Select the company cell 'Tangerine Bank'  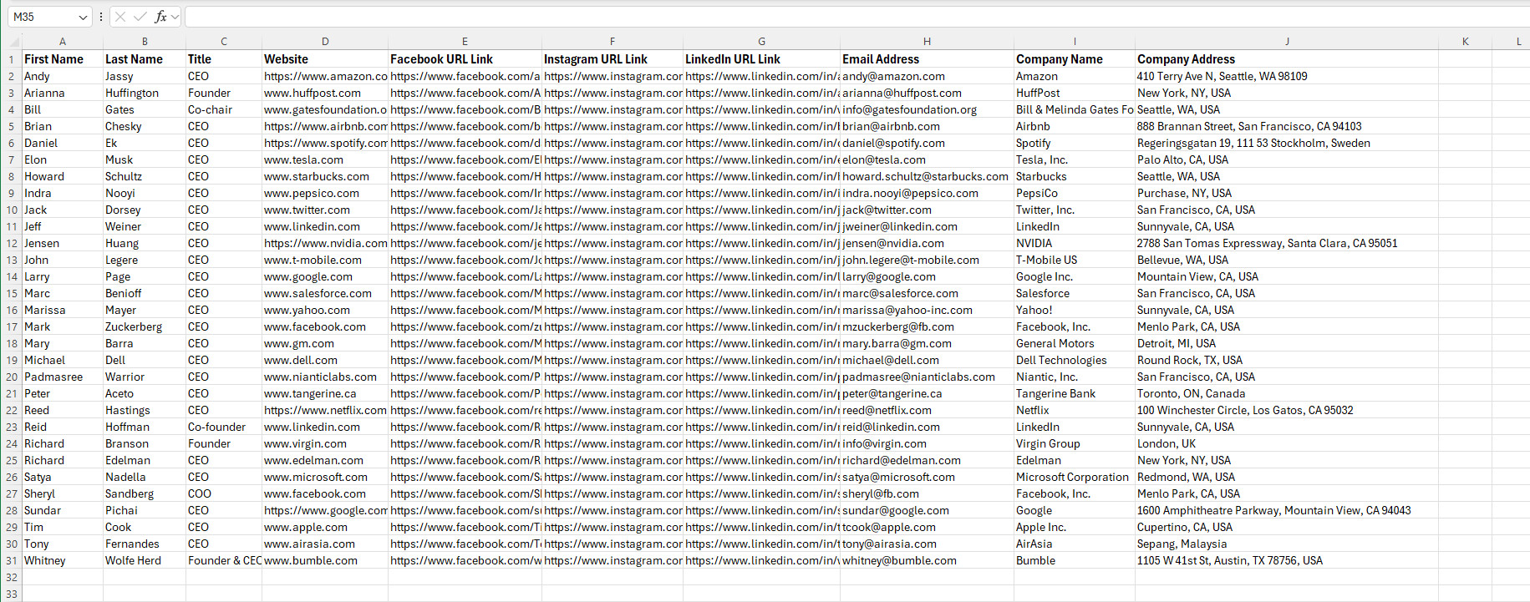click(1075, 393)
